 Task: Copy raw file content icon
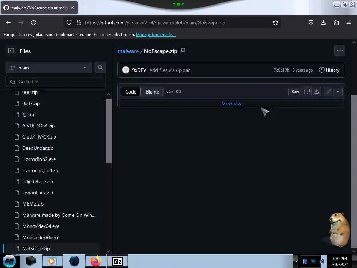click(x=307, y=92)
